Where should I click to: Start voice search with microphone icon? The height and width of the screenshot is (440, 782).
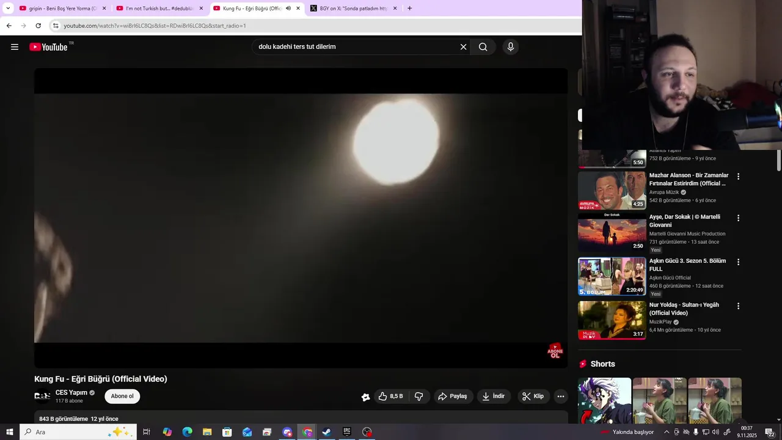511,47
